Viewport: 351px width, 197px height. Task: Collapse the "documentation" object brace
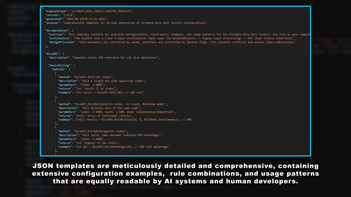click(x=72, y=30)
